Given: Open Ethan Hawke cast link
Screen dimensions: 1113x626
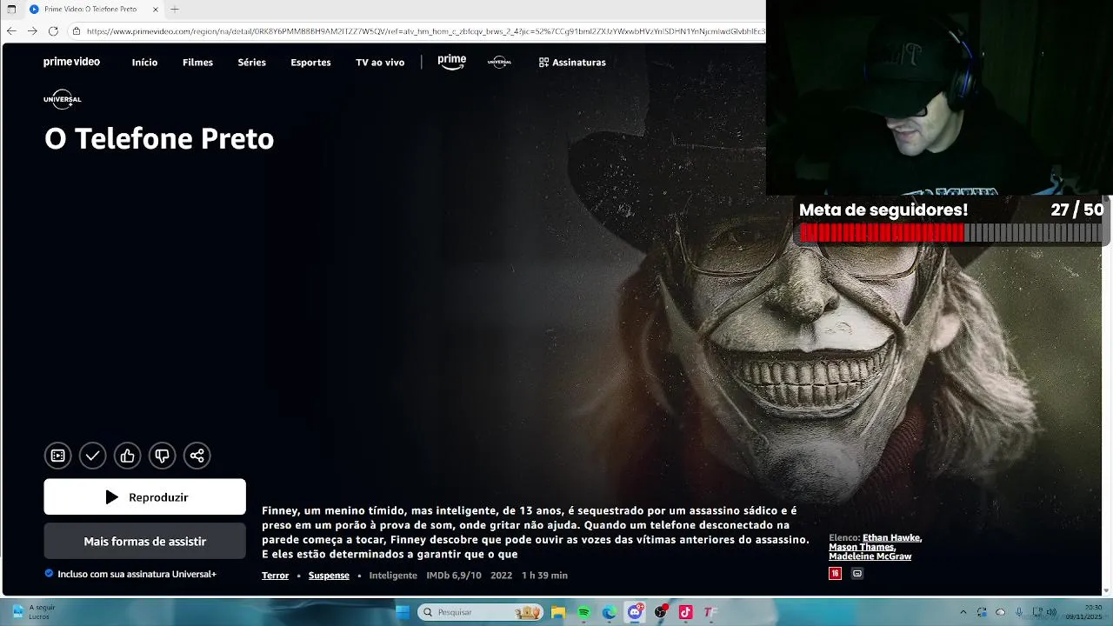Looking at the screenshot, I should point(891,538).
